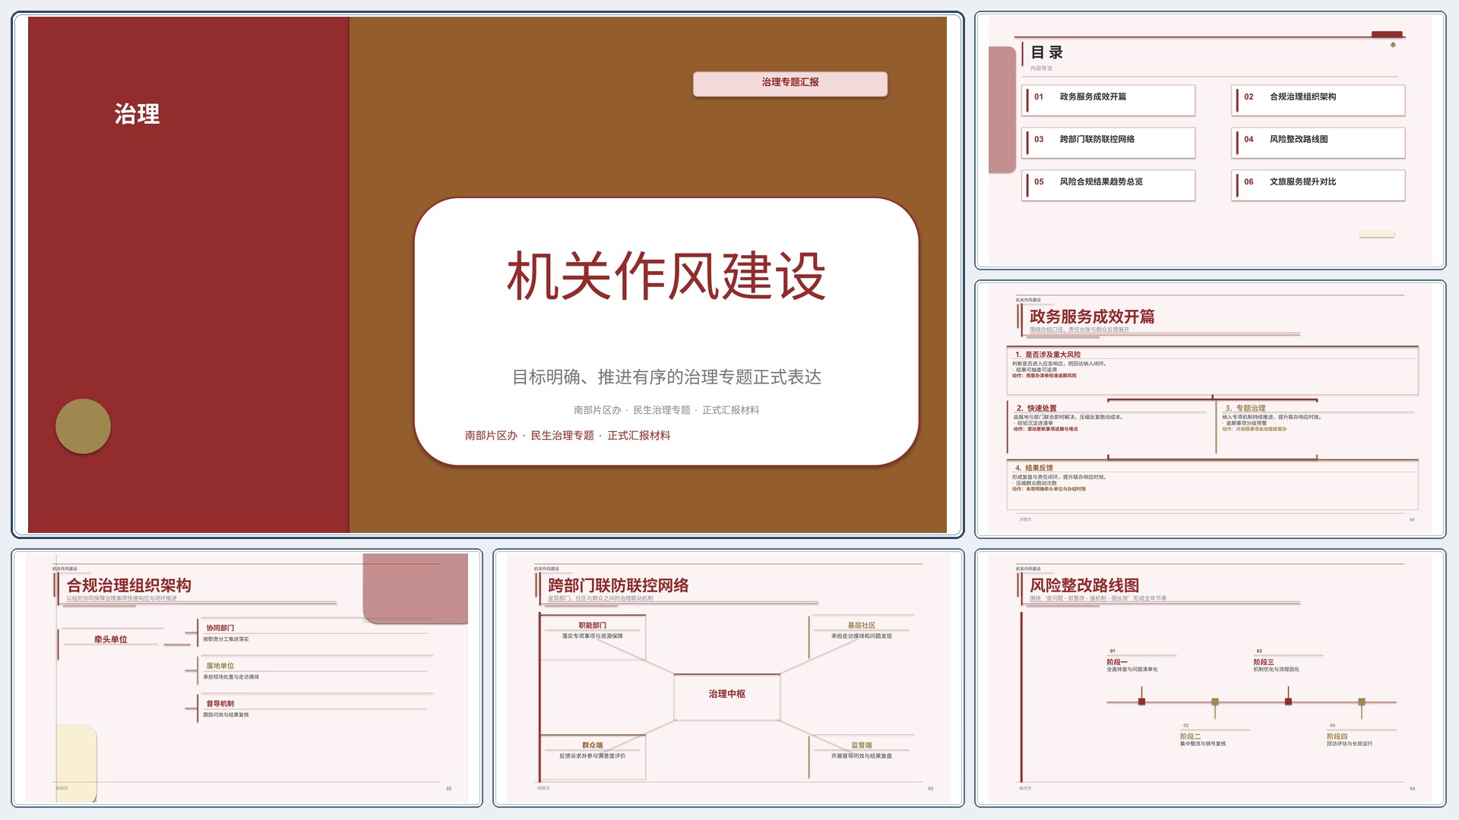The height and width of the screenshot is (820, 1459).
Task: Click the heading 4. 结果反馈
Action: pos(1034,468)
